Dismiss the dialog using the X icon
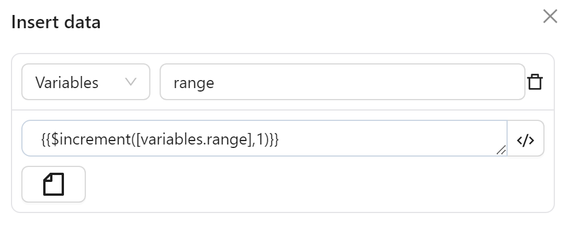567x228 pixels. 550,17
